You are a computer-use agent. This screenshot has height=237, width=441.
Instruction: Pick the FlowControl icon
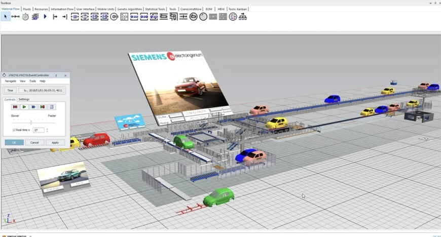coord(233,17)
